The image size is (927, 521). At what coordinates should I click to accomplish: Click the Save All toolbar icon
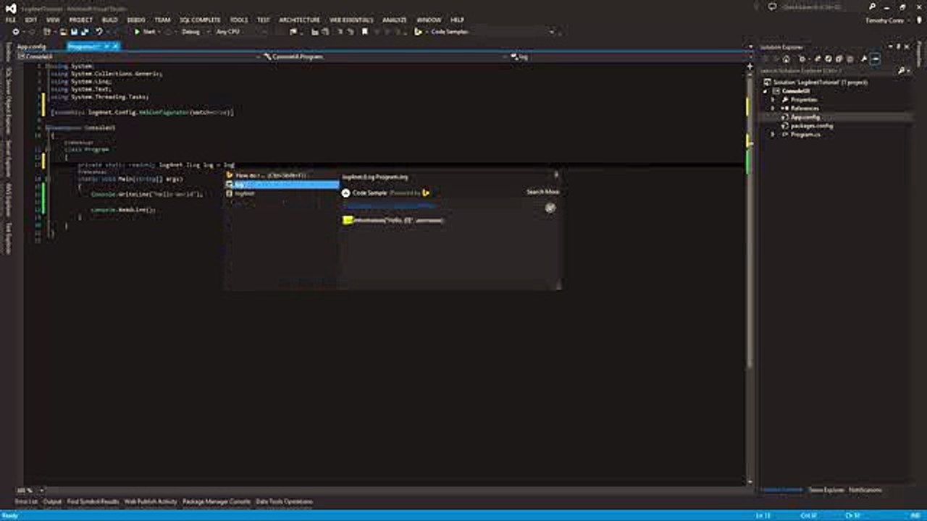pos(85,32)
